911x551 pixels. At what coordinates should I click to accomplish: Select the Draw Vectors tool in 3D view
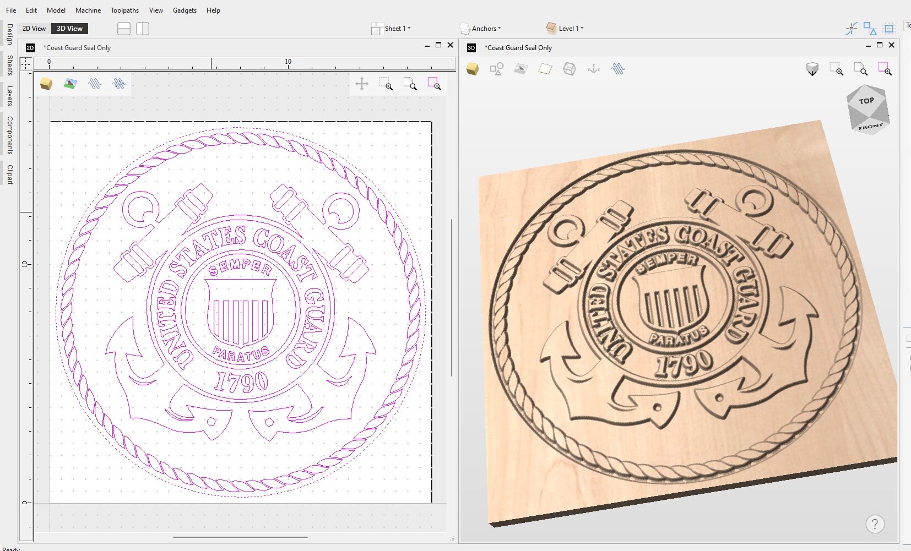(x=497, y=69)
